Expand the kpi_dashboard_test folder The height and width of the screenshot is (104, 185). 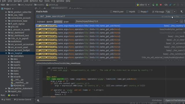[6, 36]
